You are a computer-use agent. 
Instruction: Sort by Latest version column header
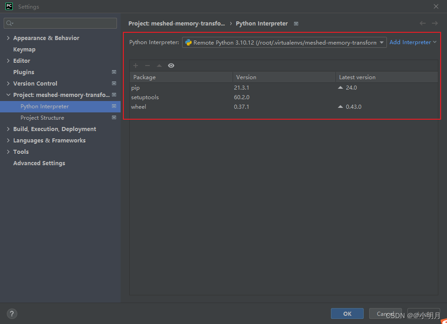(387, 77)
